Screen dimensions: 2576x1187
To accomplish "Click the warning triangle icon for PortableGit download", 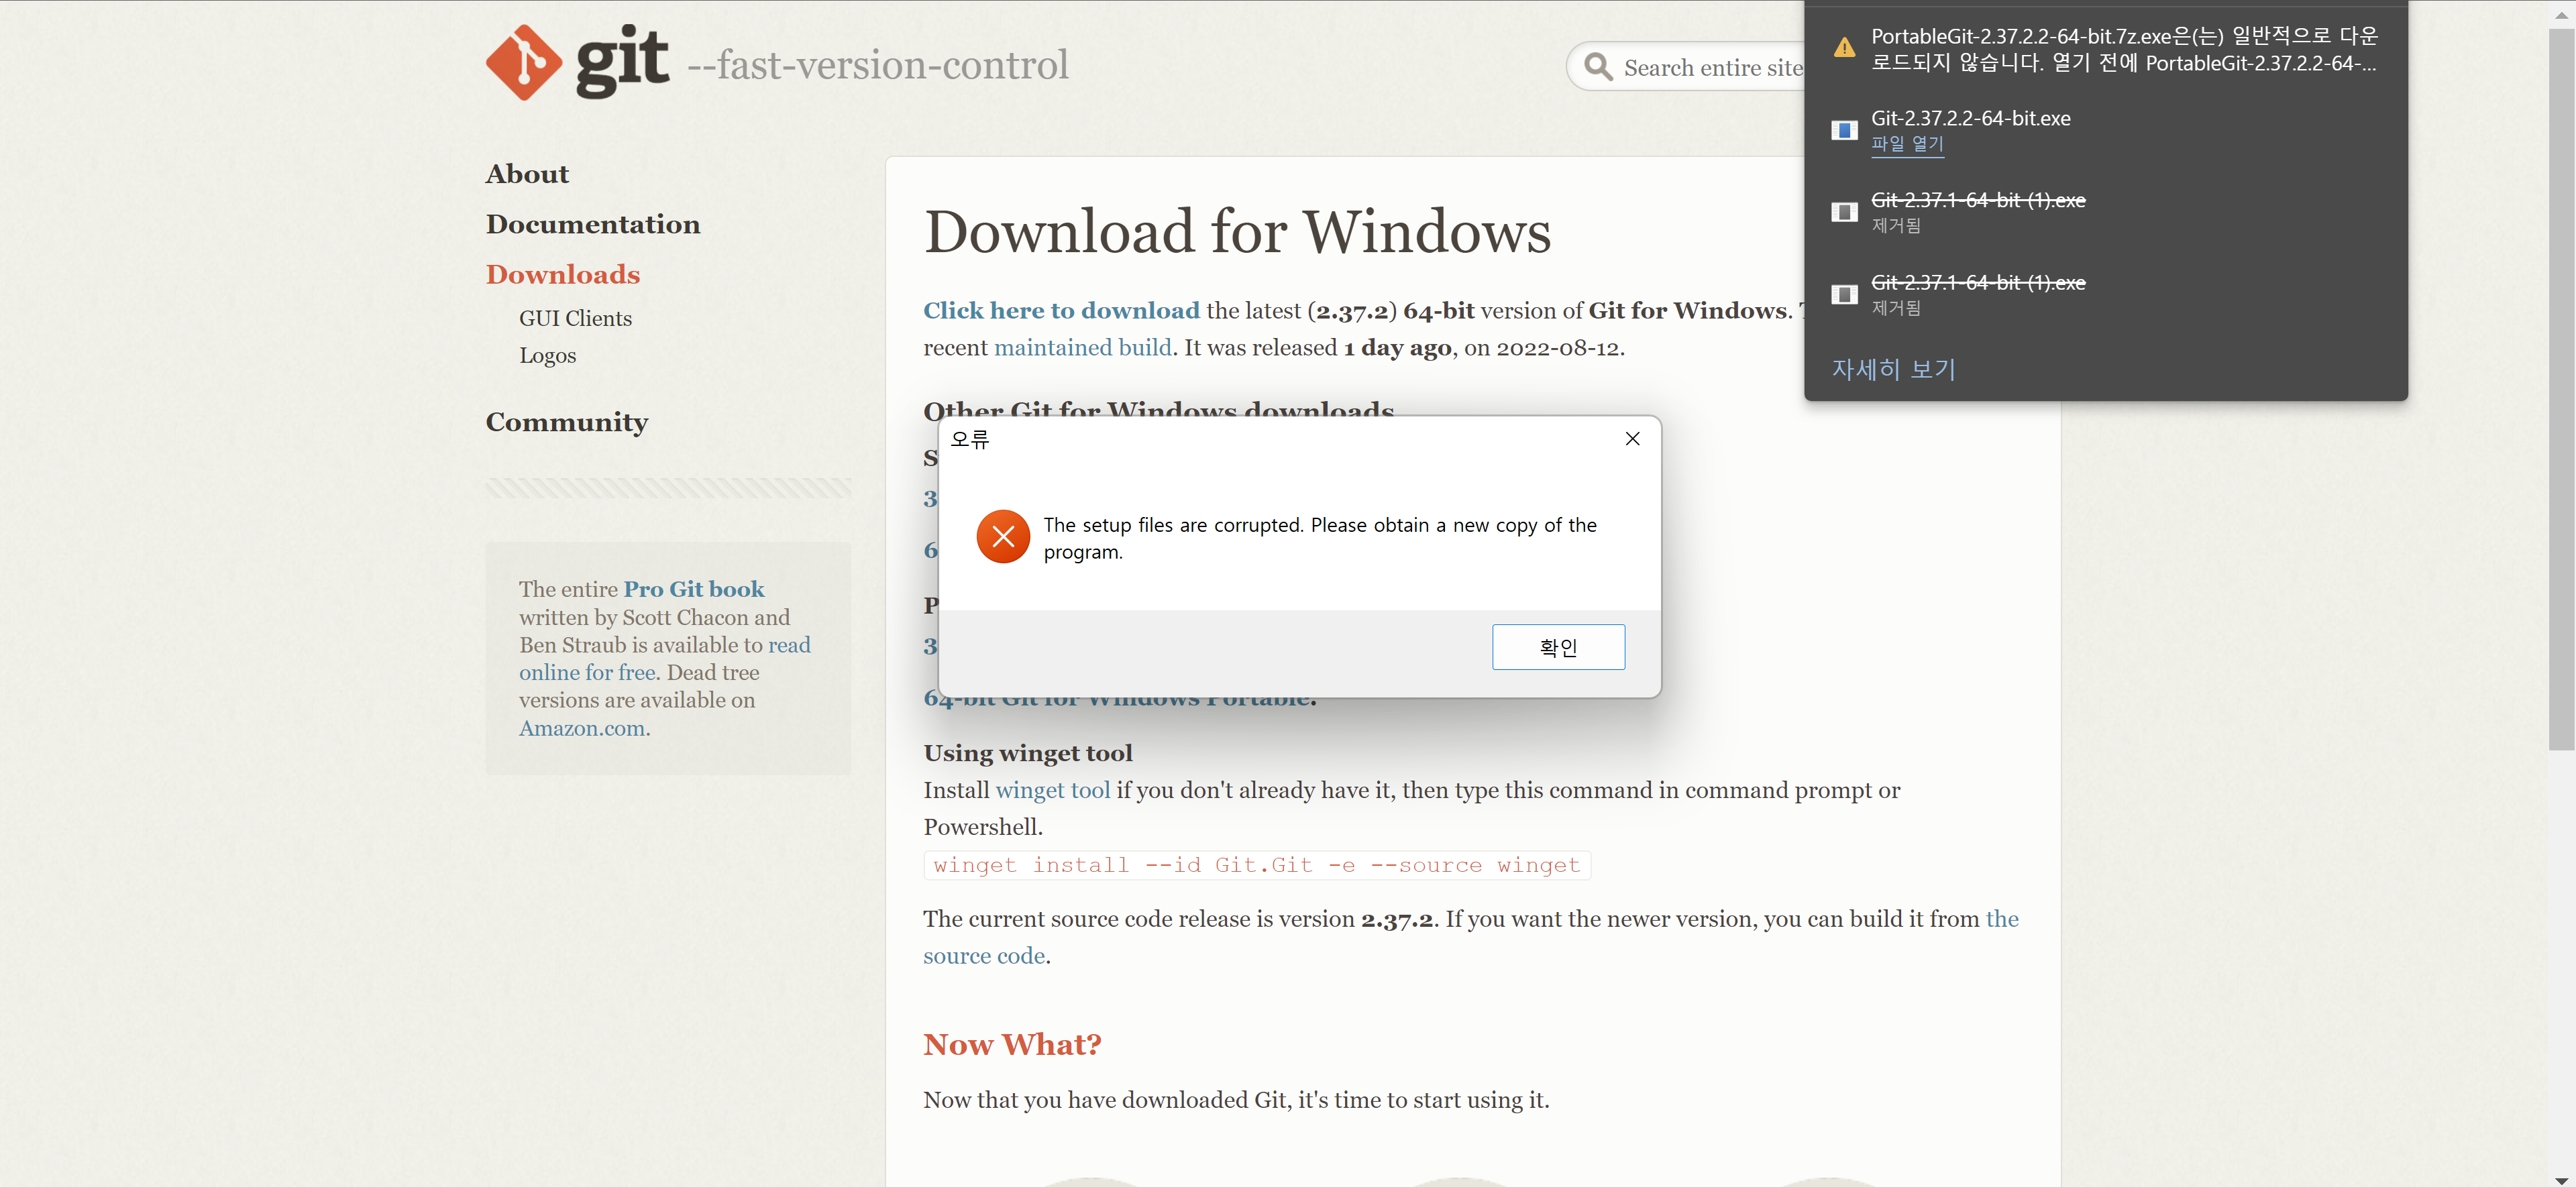I will point(1844,48).
